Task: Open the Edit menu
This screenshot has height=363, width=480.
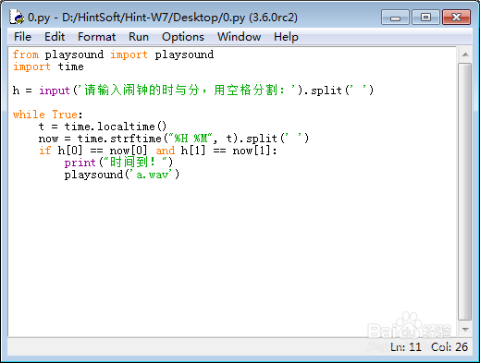Action: (x=55, y=37)
